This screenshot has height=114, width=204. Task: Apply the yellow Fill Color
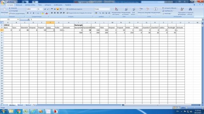pyautogui.click(x=42, y=13)
